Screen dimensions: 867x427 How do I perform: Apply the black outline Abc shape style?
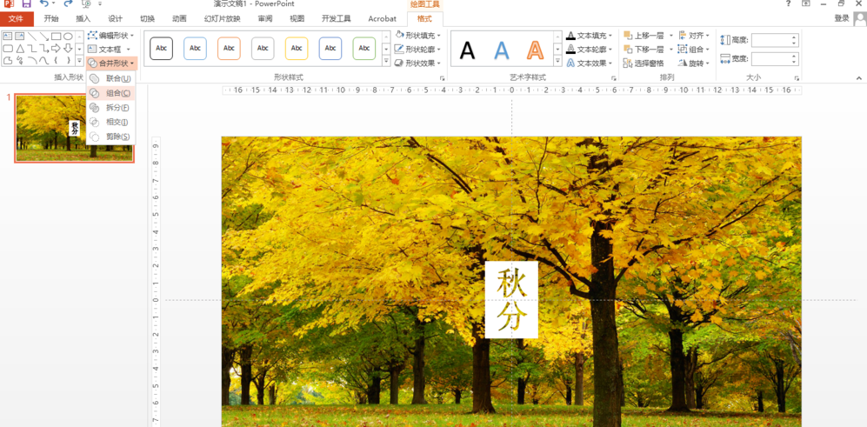tap(162, 48)
